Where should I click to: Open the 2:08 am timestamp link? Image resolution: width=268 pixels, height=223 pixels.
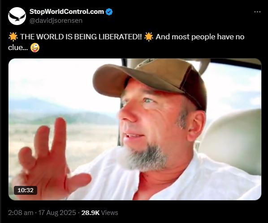point(21,213)
